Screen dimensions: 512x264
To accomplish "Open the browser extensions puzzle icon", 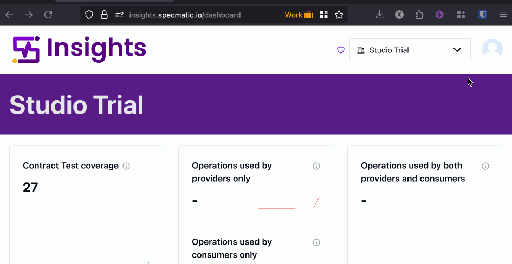I will coord(419,15).
